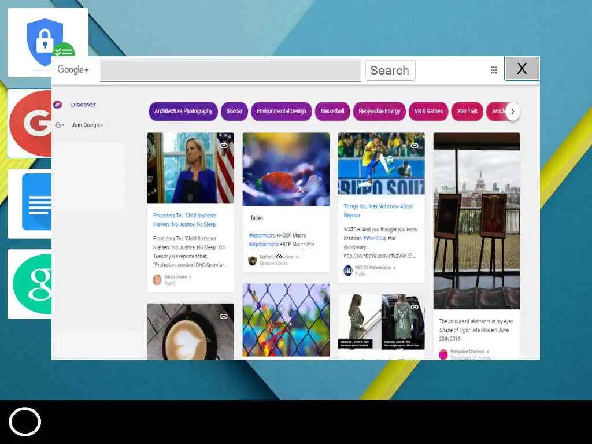This screenshot has height=444, width=592.
Task: Open the Nielsen press photo thumbnail
Action: tap(190, 168)
